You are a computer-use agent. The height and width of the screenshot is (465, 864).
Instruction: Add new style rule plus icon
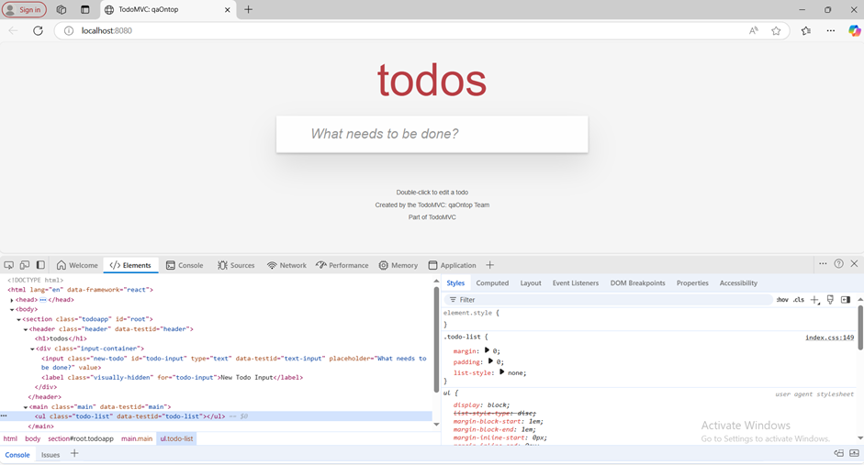pyautogui.click(x=814, y=300)
